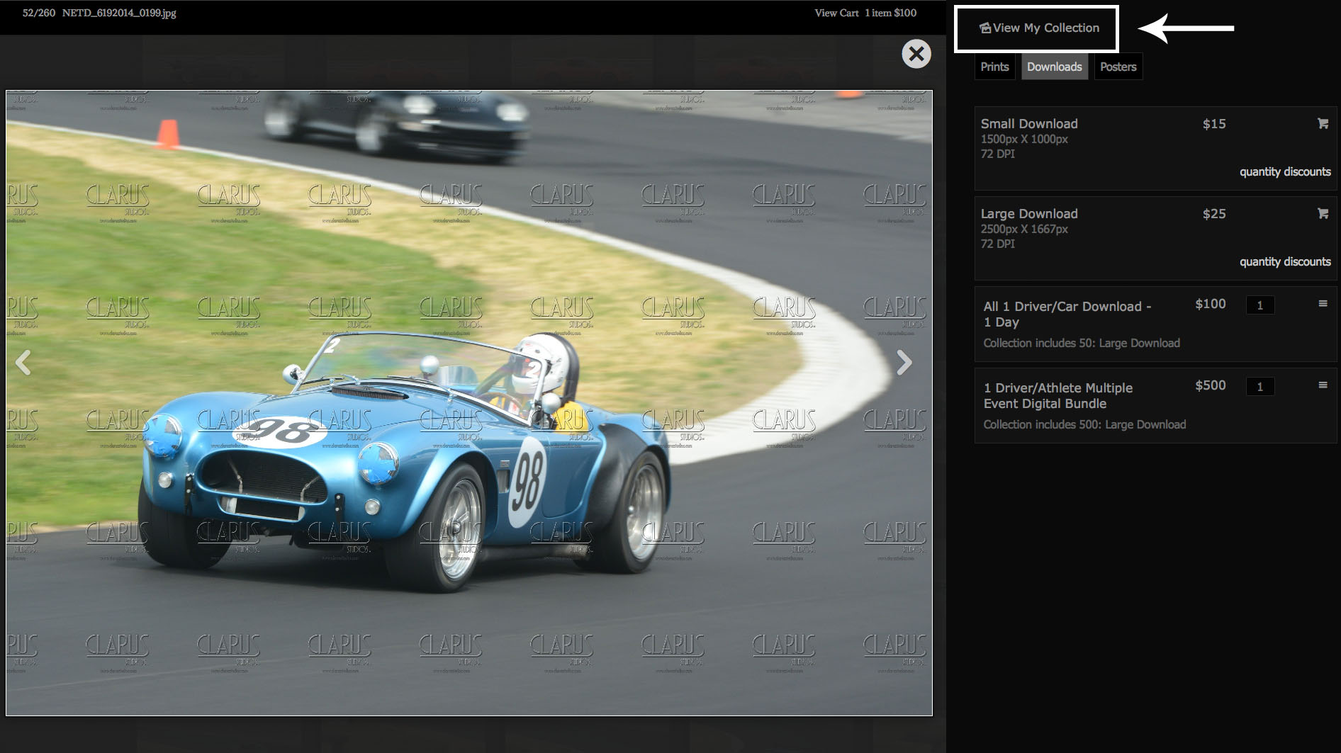Screen dimensions: 1341x753
Task: Switch to the Posters tab
Action: [1118, 67]
